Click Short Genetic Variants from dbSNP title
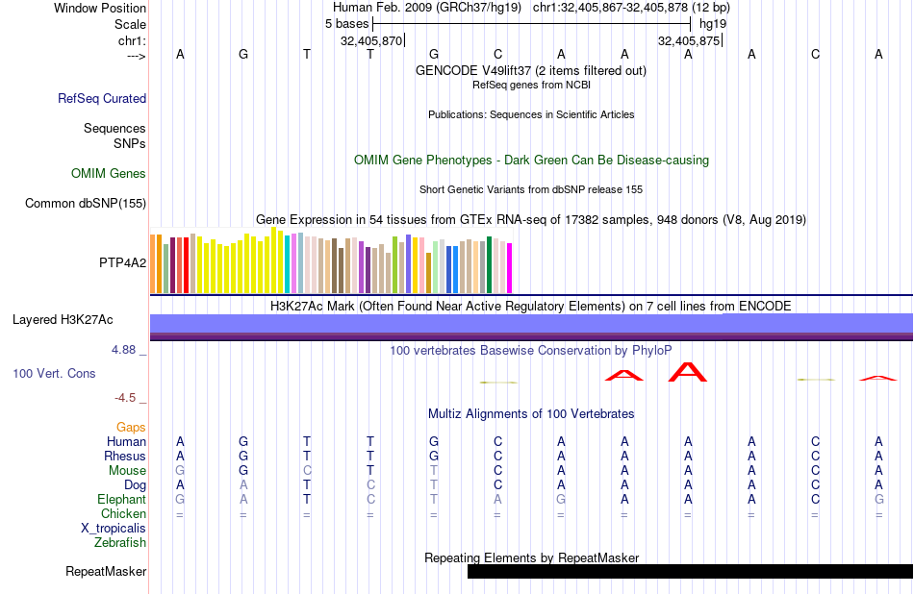 [531, 189]
